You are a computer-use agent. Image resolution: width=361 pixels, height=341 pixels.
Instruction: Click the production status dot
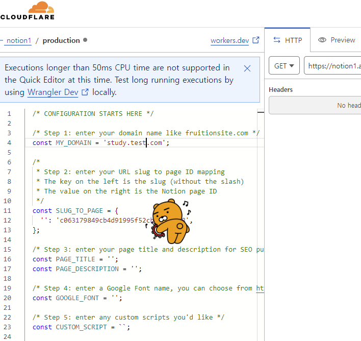pos(85,40)
